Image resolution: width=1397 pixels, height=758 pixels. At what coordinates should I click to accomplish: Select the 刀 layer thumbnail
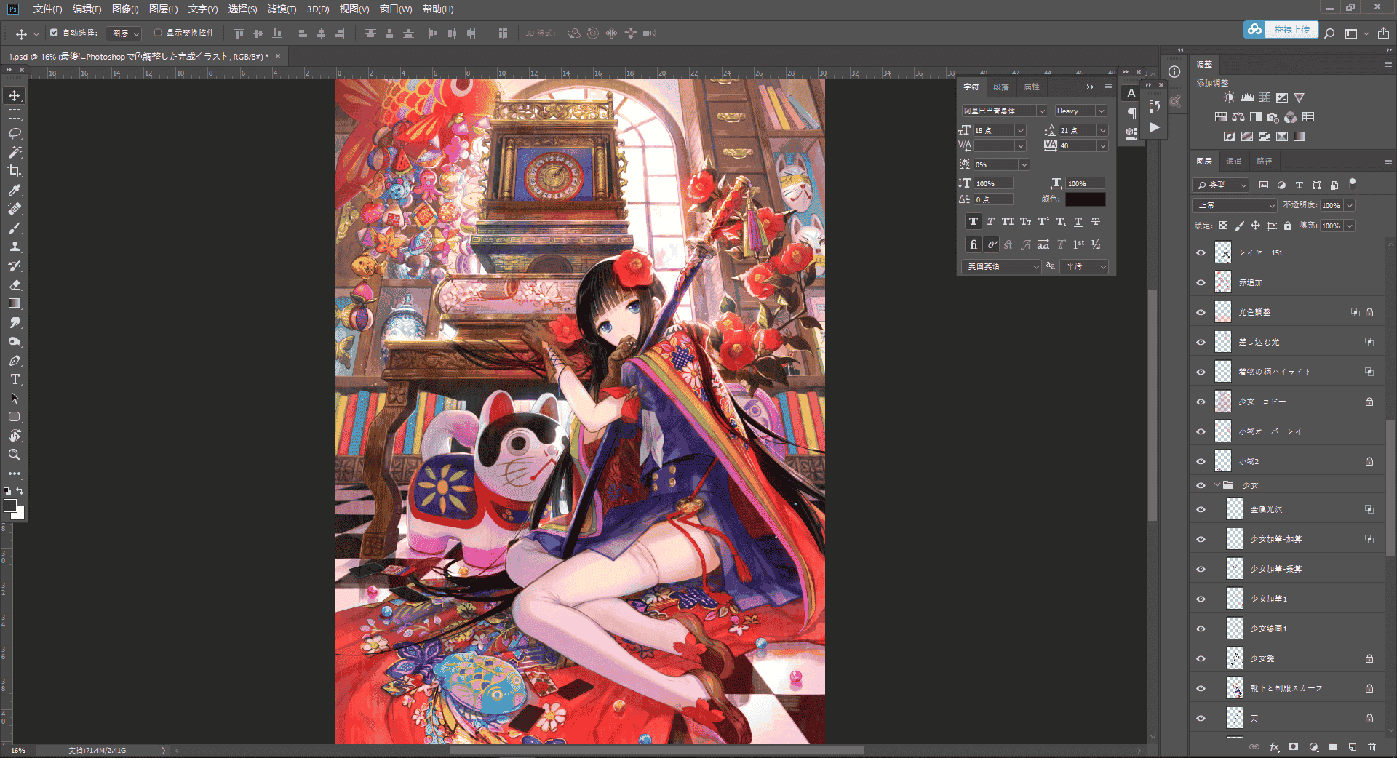click(1235, 718)
